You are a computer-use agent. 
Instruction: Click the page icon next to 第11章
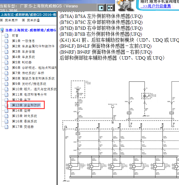7,95
